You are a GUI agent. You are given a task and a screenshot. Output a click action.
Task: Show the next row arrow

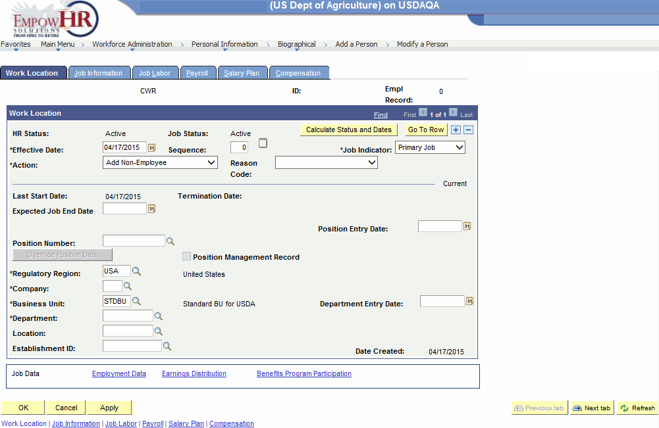453,112
